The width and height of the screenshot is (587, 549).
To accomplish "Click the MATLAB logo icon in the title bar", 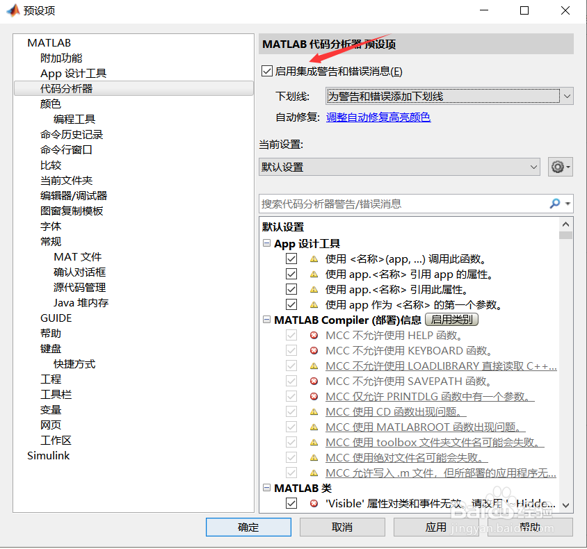I will [13, 10].
